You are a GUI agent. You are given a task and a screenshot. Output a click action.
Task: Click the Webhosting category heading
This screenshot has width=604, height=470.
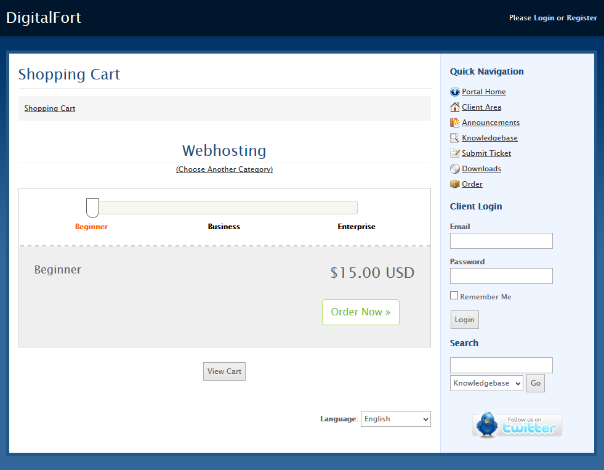click(224, 151)
